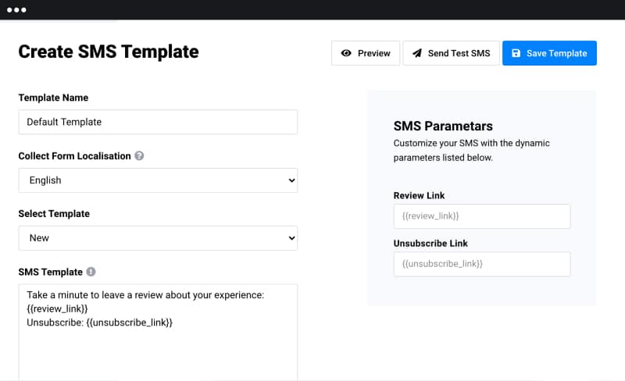Screen dimensions: 625x381
Task: Click the eye icon on Preview
Action: tap(346, 53)
